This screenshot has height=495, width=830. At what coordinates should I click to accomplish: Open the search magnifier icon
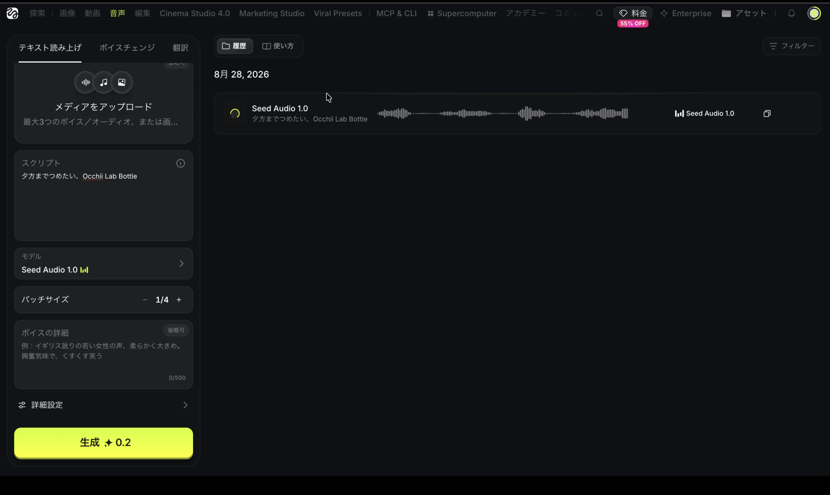[x=599, y=13]
